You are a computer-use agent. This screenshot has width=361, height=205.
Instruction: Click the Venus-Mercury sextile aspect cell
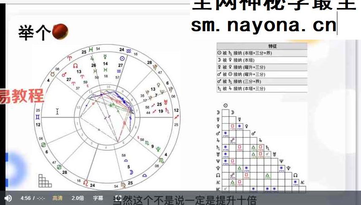click(239, 127)
